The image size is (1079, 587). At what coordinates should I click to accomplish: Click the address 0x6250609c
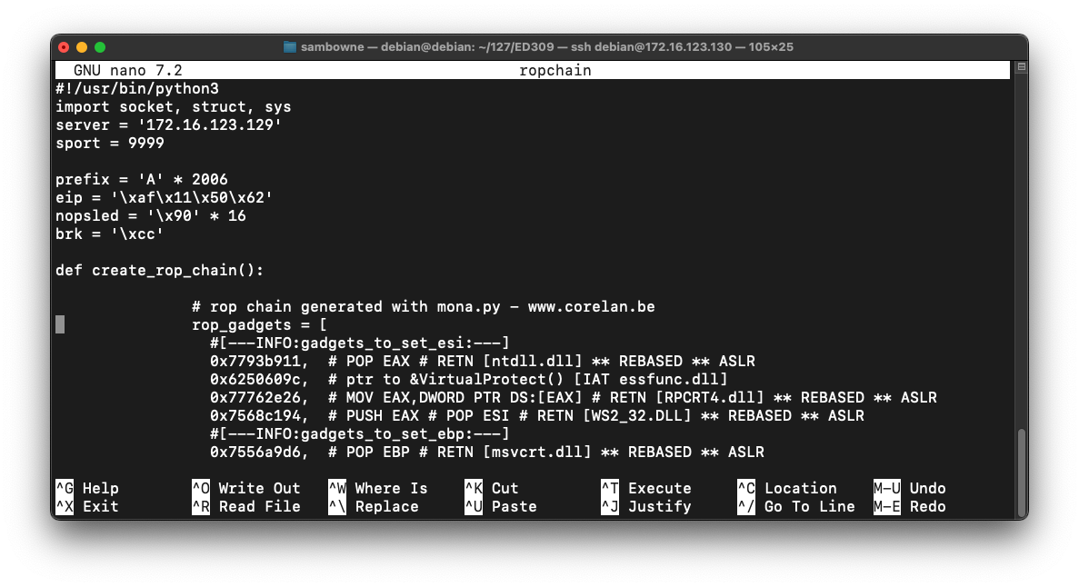click(x=255, y=379)
